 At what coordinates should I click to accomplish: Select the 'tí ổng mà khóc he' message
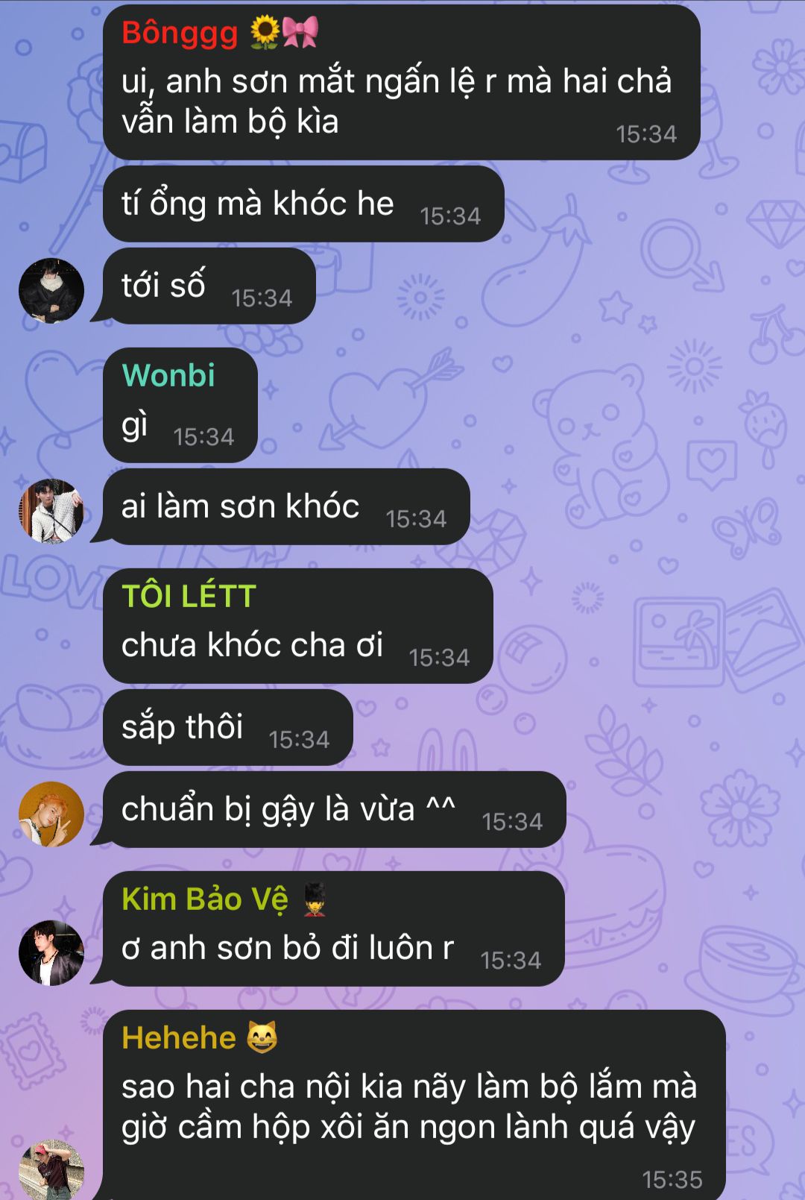tap(303, 204)
